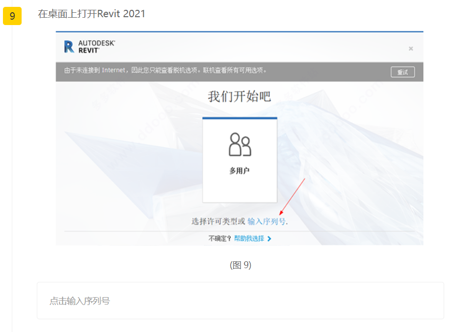Click the (图 9) figure caption
This screenshot has width=452, height=332.
coord(240,265)
